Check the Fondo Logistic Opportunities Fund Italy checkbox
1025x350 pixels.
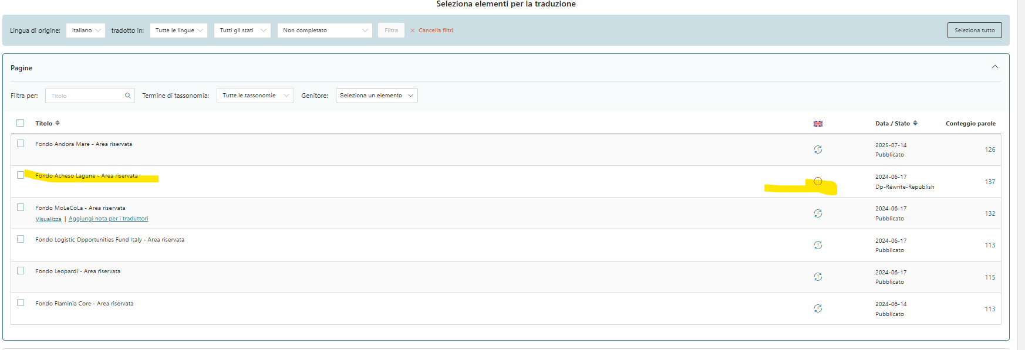pyautogui.click(x=21, y=239)
